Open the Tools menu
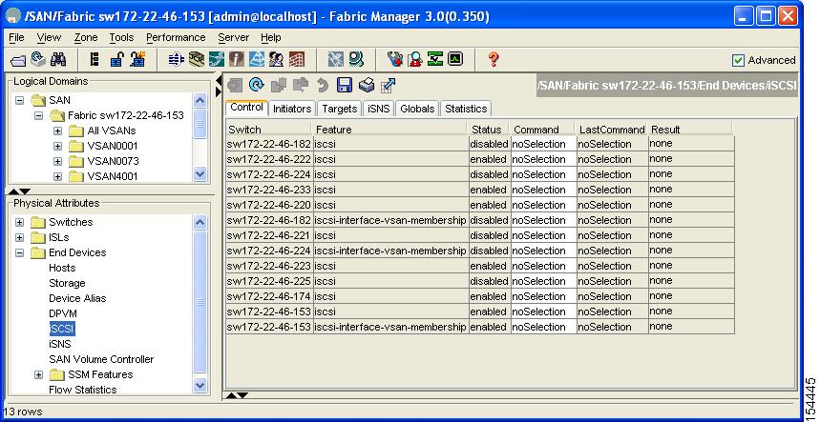 [x=121, y=37]
